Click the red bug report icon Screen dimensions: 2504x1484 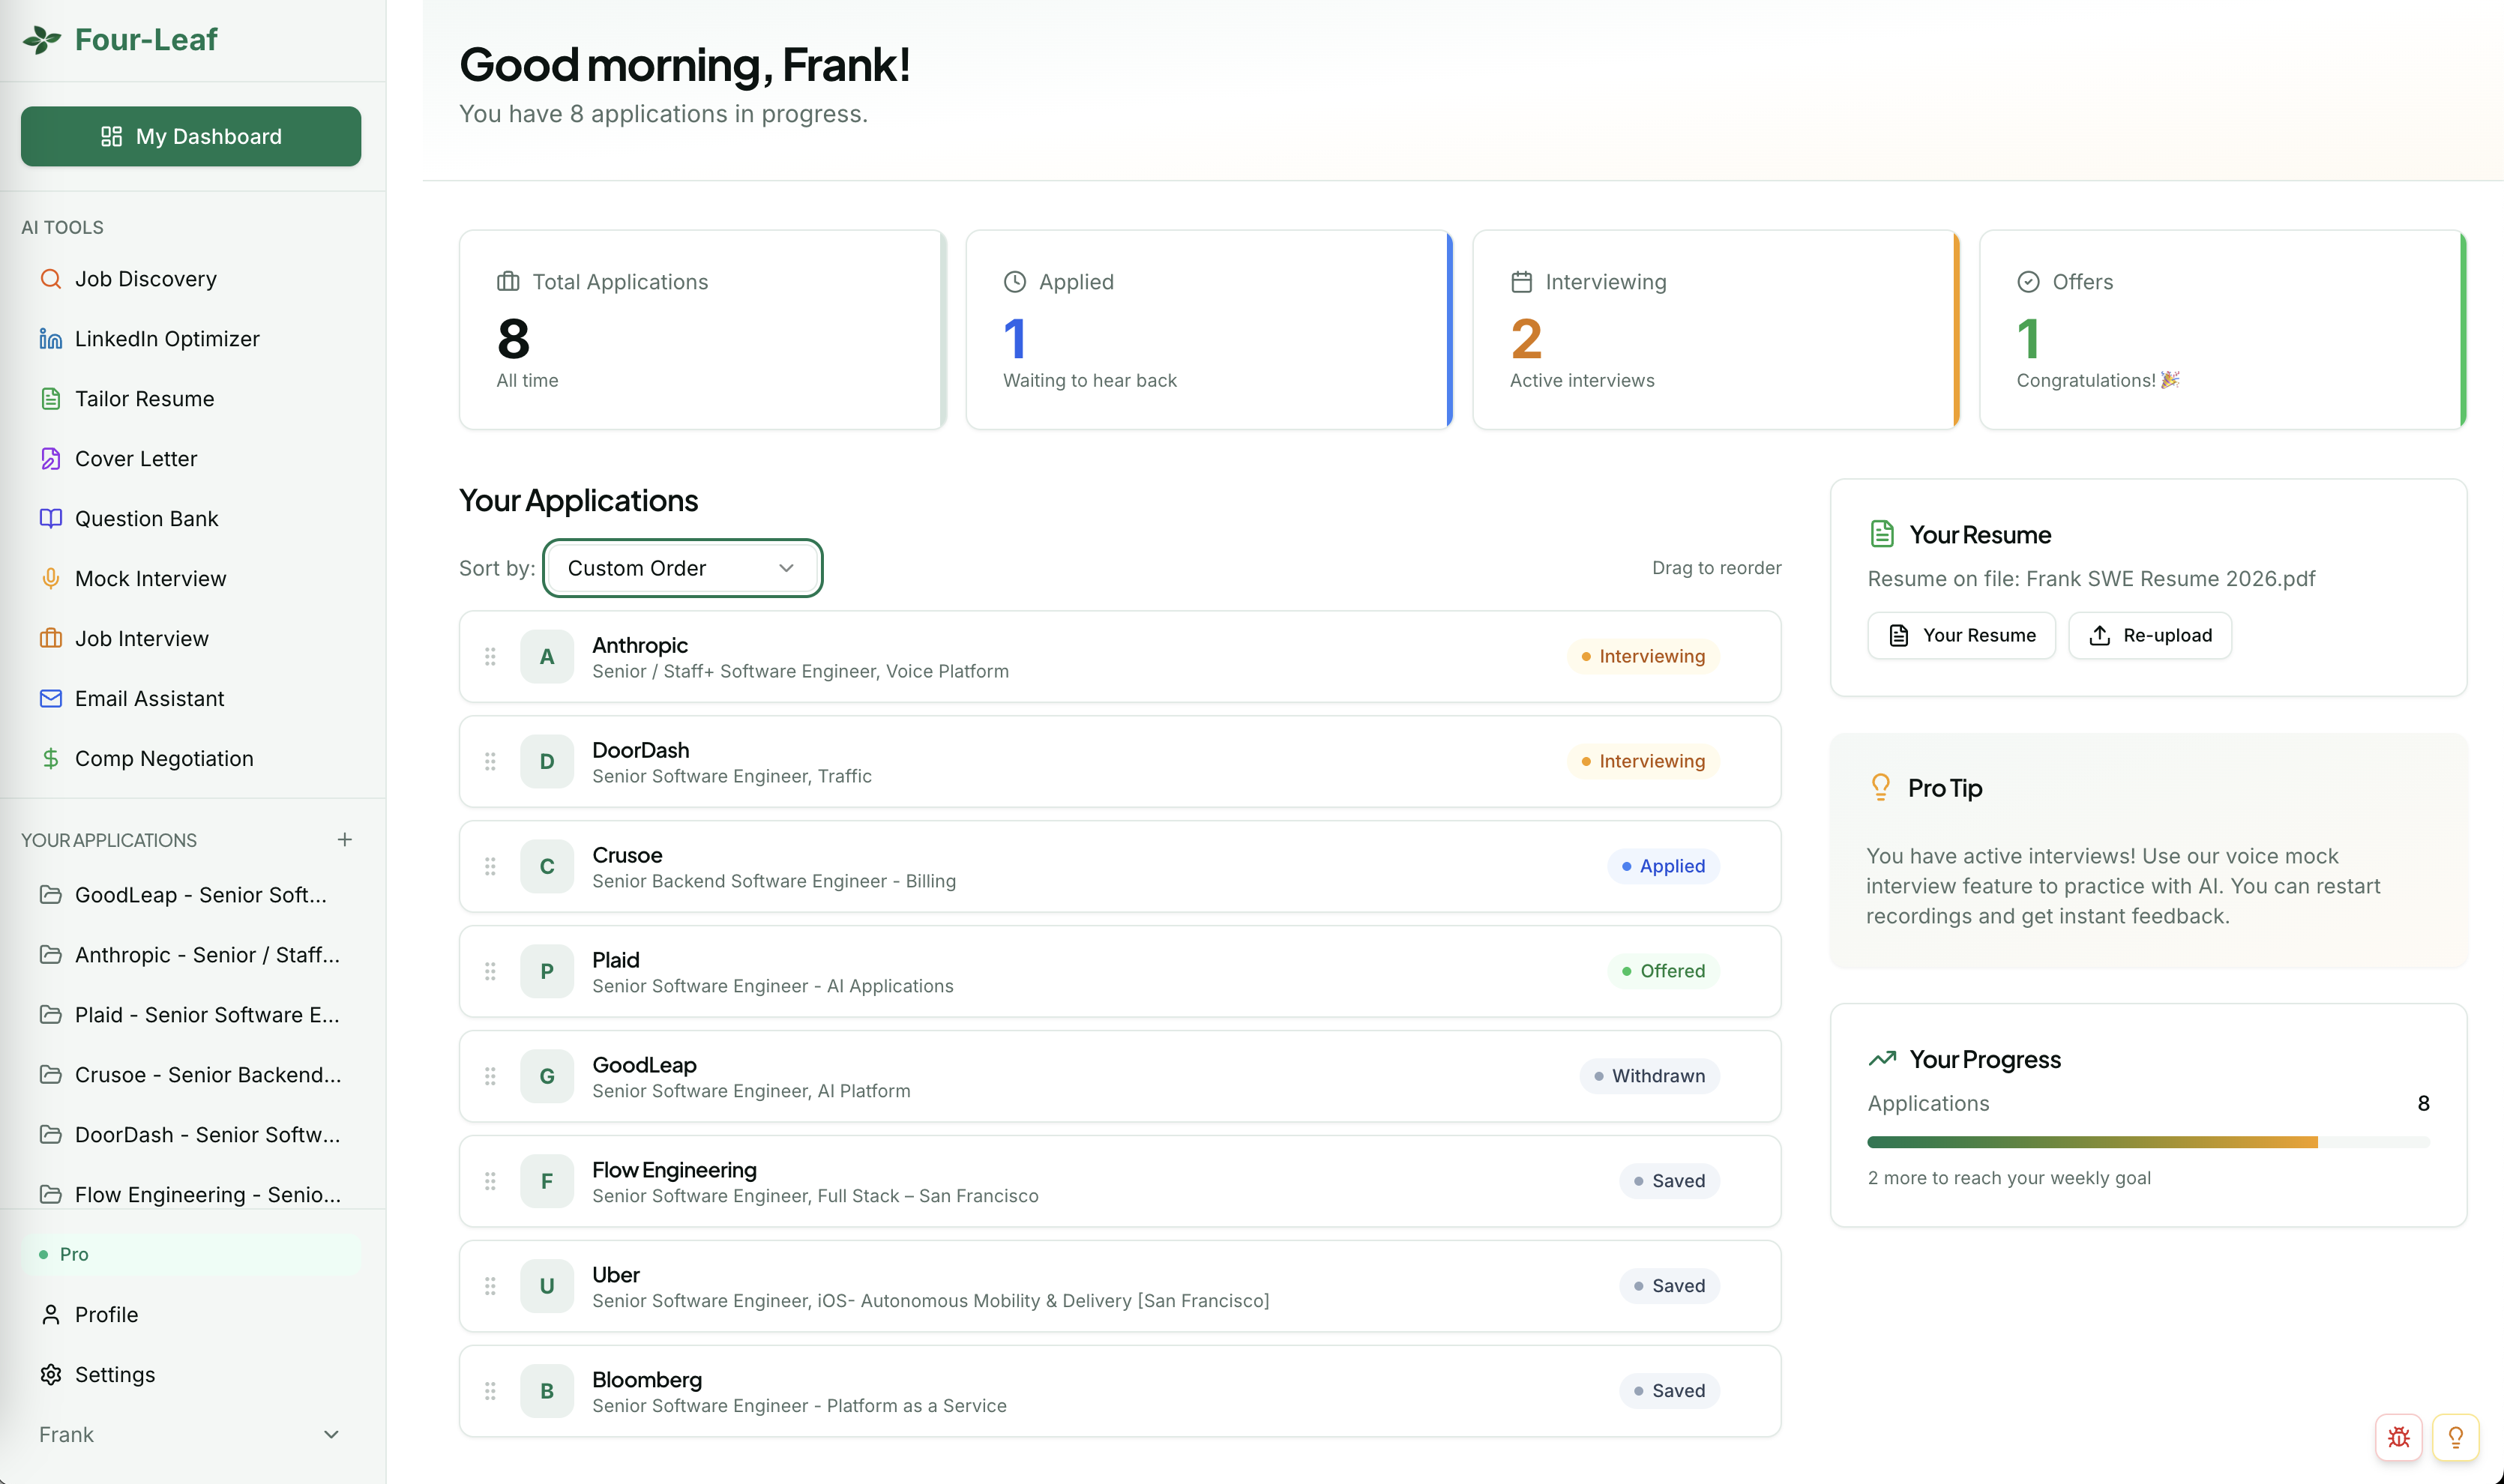[x=2398, y=1437]
